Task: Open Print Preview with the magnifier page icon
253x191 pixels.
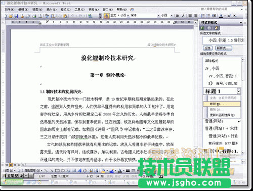Action: [40, 16]
